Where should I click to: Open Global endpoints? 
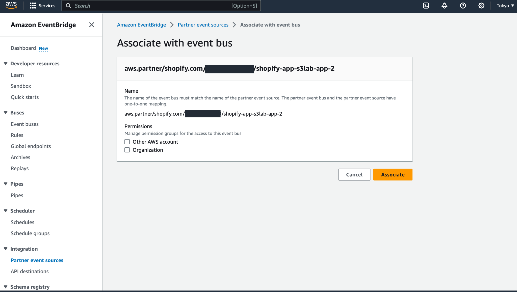[x=31, y=146]
